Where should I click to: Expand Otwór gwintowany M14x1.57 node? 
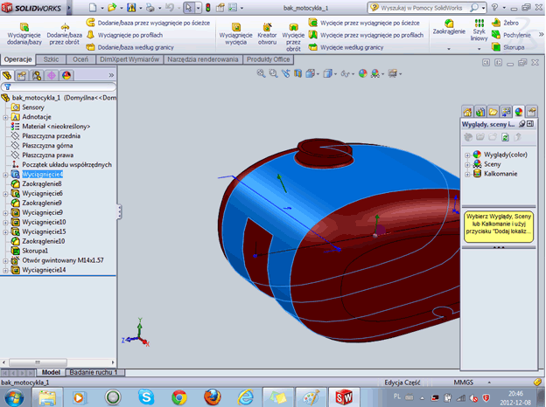click(x=5, y=260)
